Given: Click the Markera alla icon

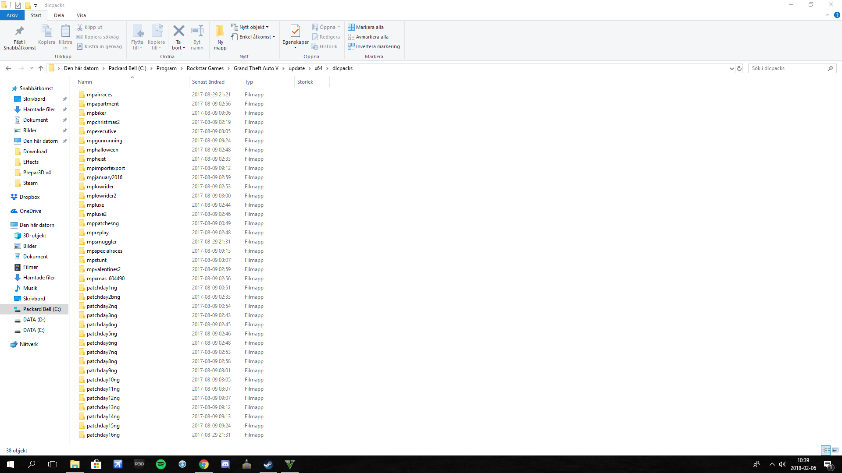Looking at the screenshot, I should (x=351, y=27).
